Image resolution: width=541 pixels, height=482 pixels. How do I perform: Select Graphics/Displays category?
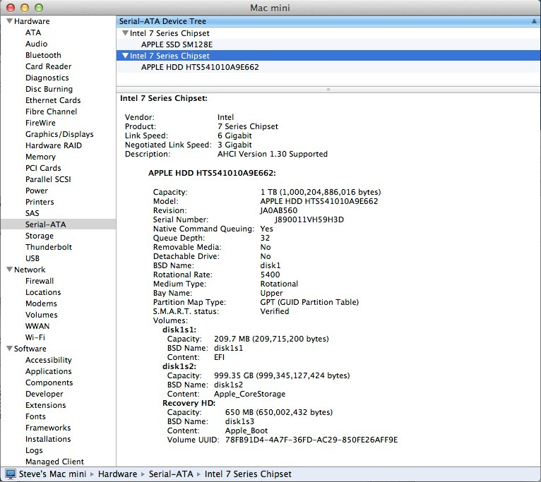click(59, 134)
